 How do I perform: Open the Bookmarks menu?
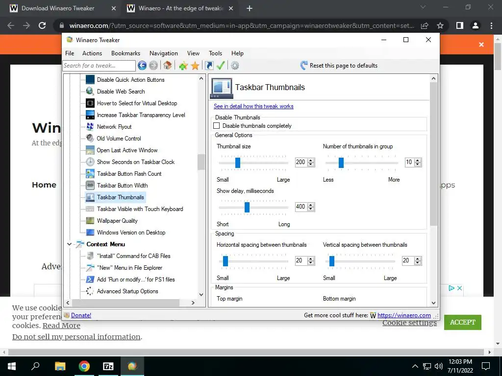pyautogui.click(x=126, y=53)
